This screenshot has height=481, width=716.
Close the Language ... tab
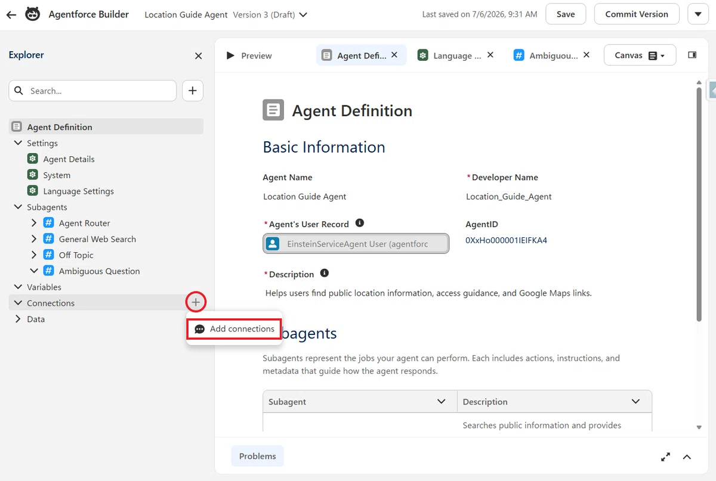490,55
